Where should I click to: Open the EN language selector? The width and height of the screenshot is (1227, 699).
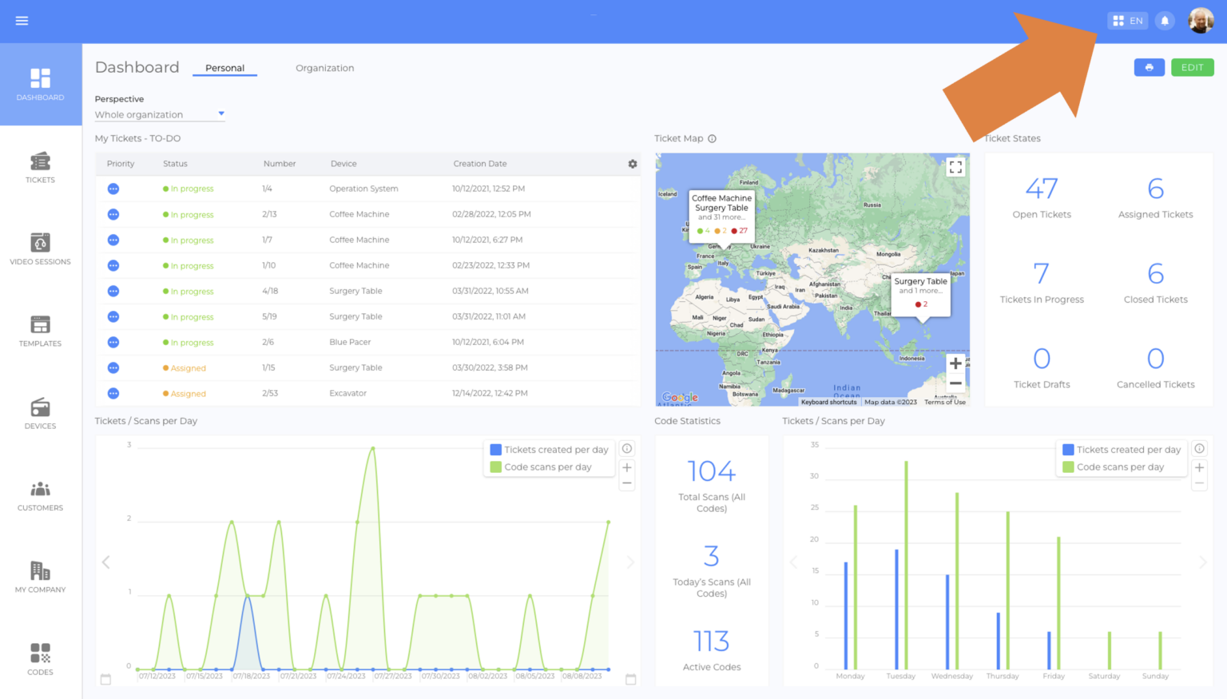1128,21
